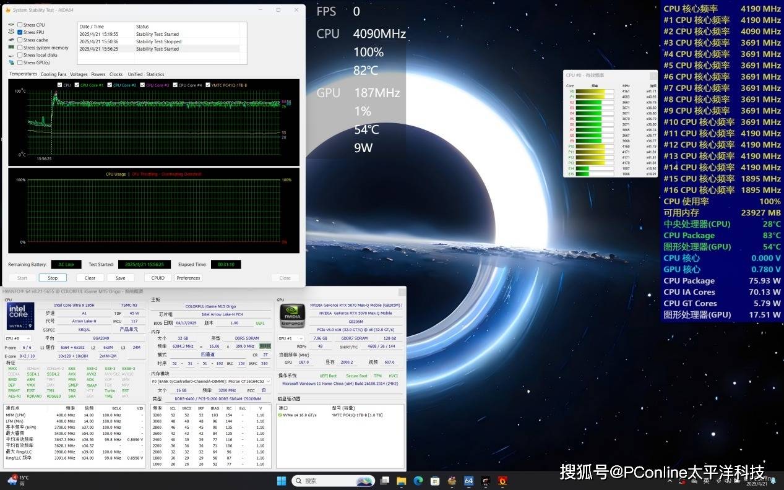Viewport: 784px width, 490px height.
Task: Enable the Stress GPU(s) checkbox
Action: point(20,62)
